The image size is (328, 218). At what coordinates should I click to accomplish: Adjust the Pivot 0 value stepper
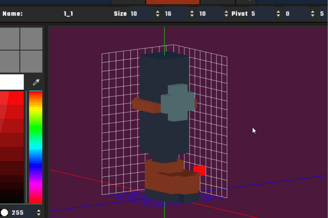click(312, 14)
